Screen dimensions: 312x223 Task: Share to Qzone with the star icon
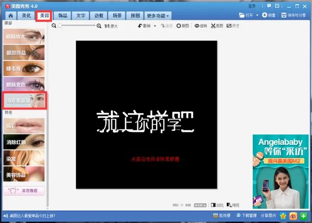[x=283, y=216]
